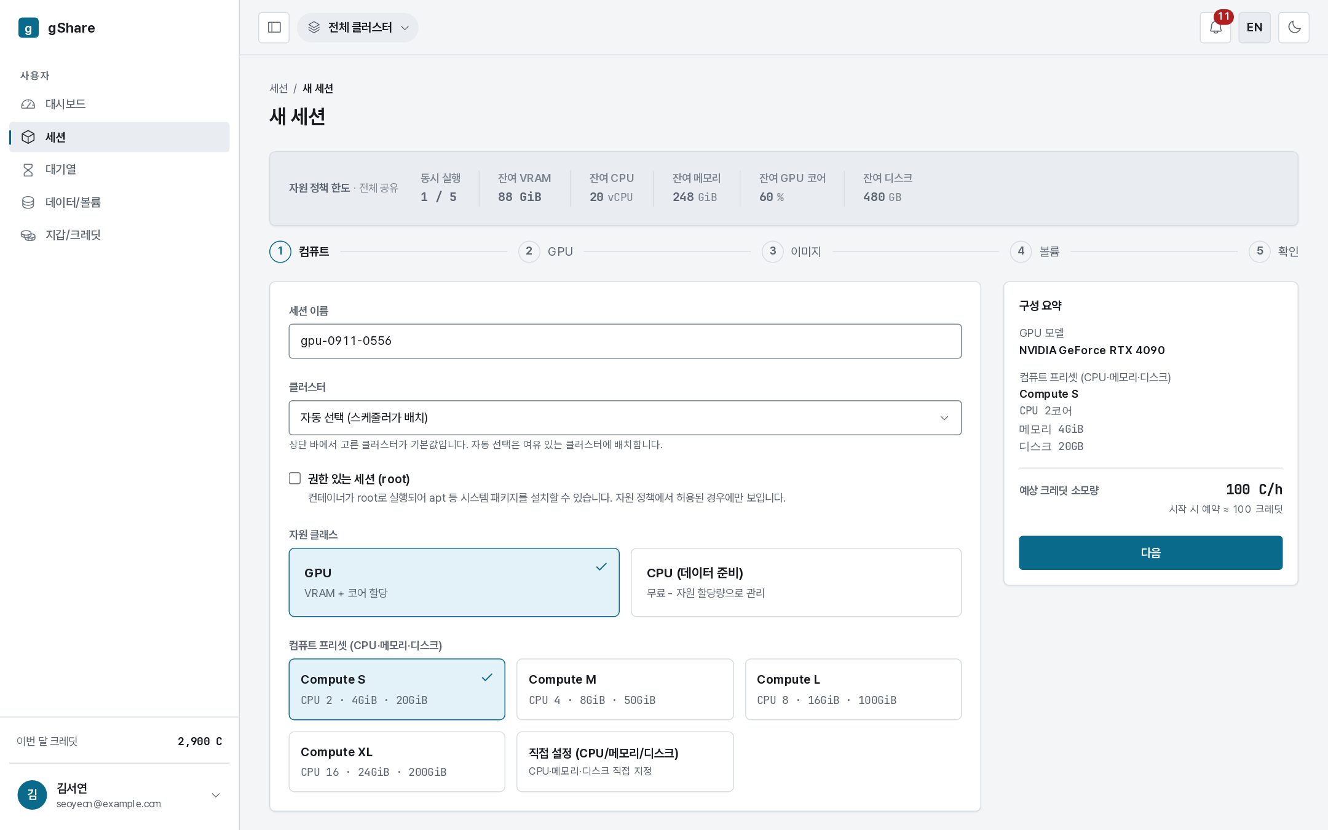Click step 1 컴퓨트
This screenshot has width=1328, height=830.
300,251
